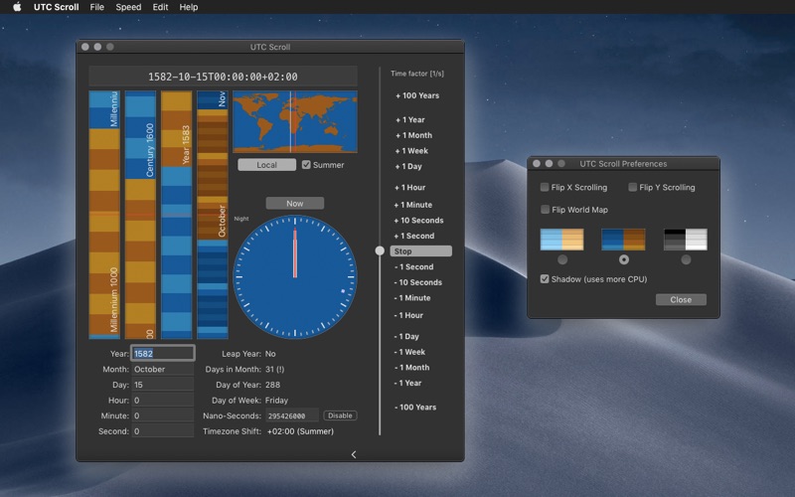
Task: Enable Flip World Map
Action: [545, 210]
